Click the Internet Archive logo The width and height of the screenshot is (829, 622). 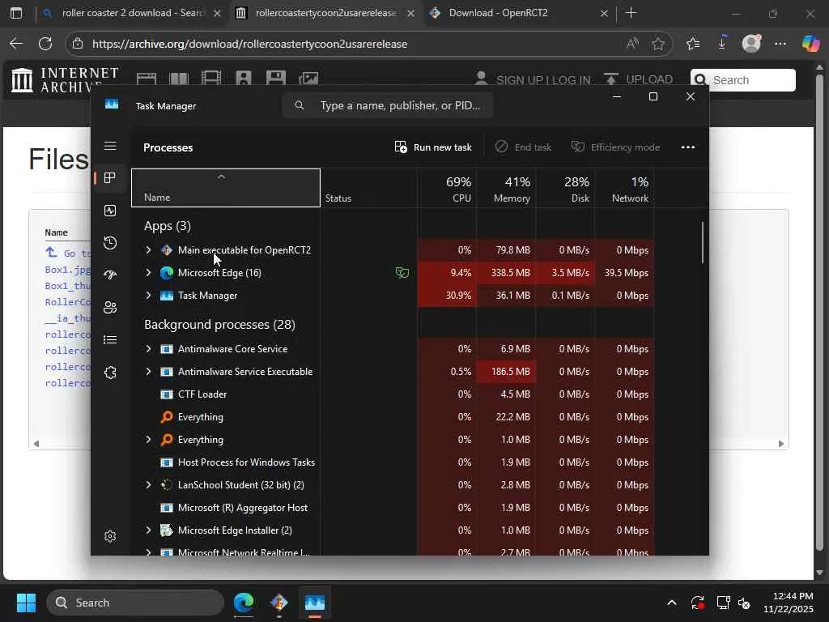point(65,80)
